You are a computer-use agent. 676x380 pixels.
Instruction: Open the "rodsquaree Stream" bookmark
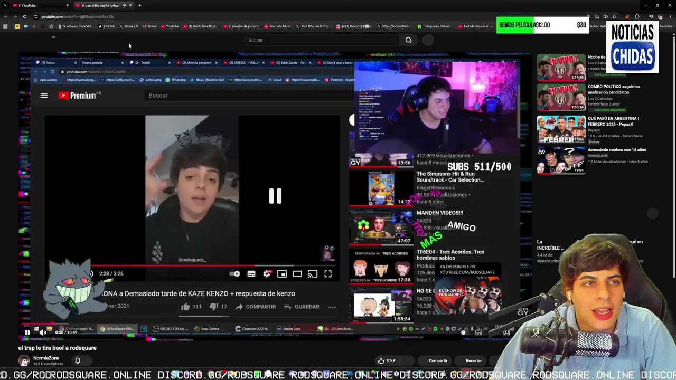tap(435, 26)
